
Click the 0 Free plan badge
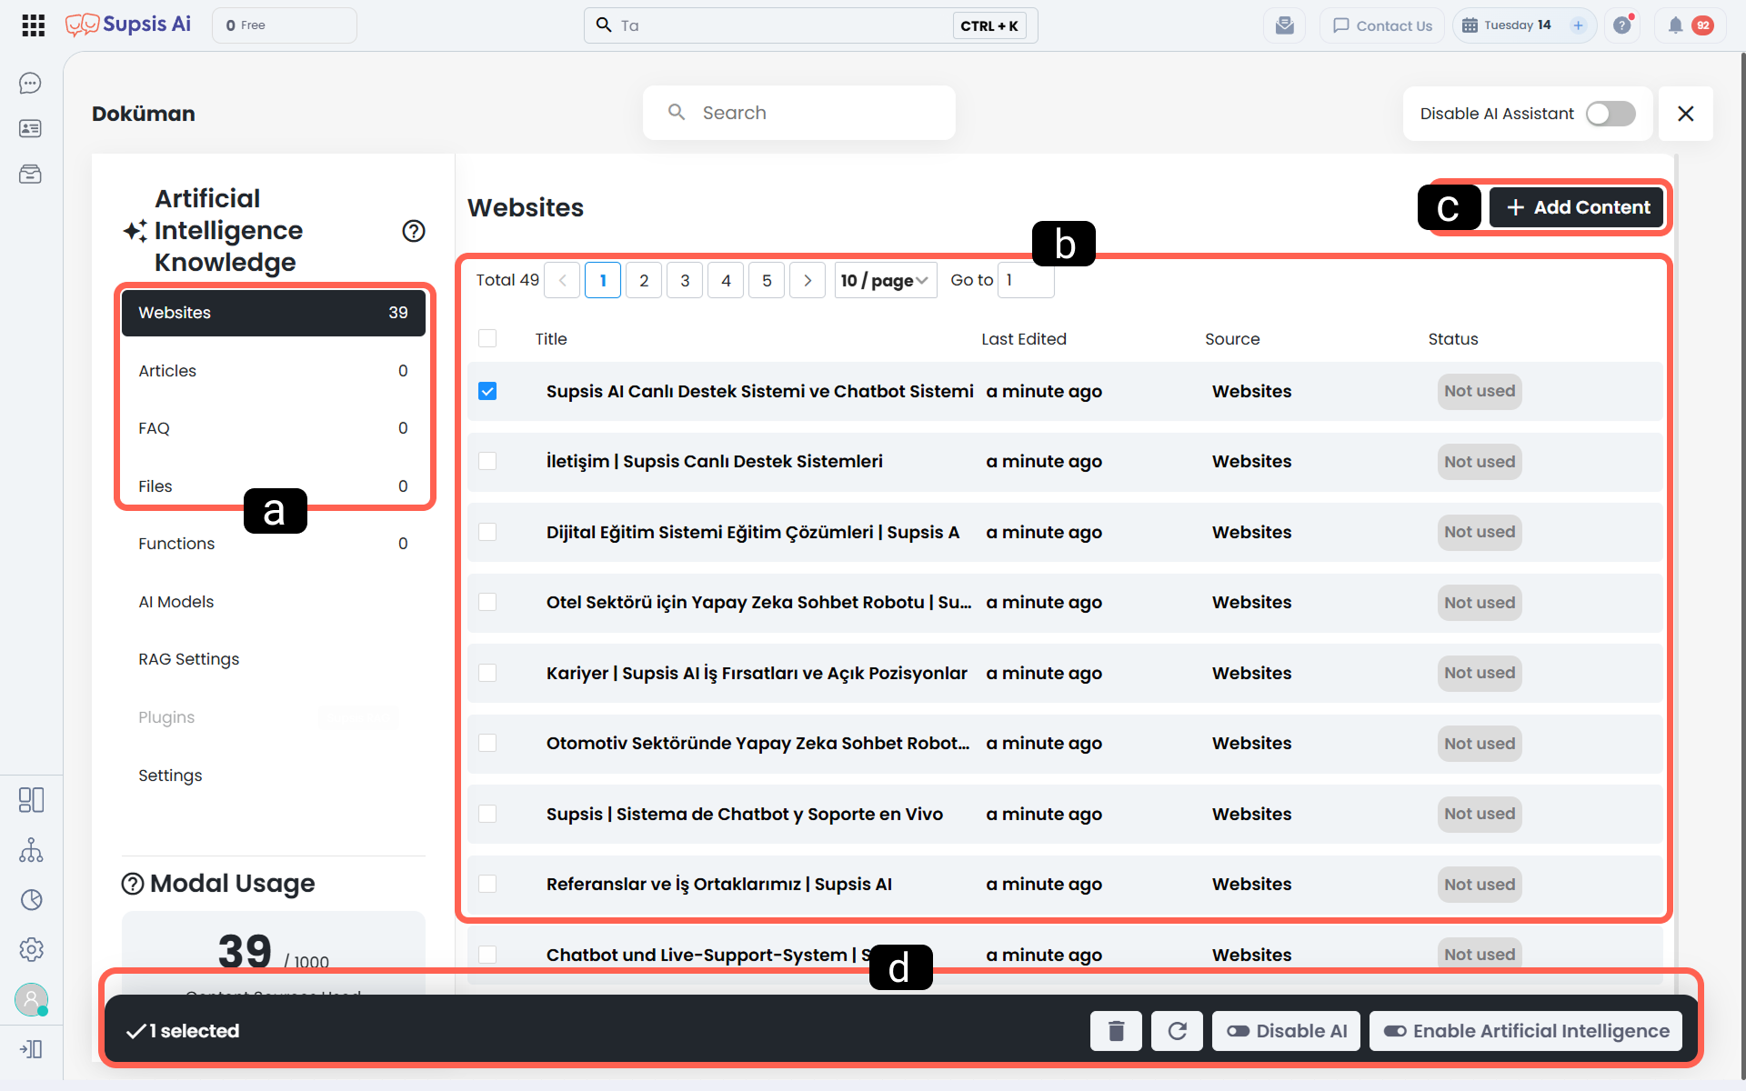click(284, 25)
